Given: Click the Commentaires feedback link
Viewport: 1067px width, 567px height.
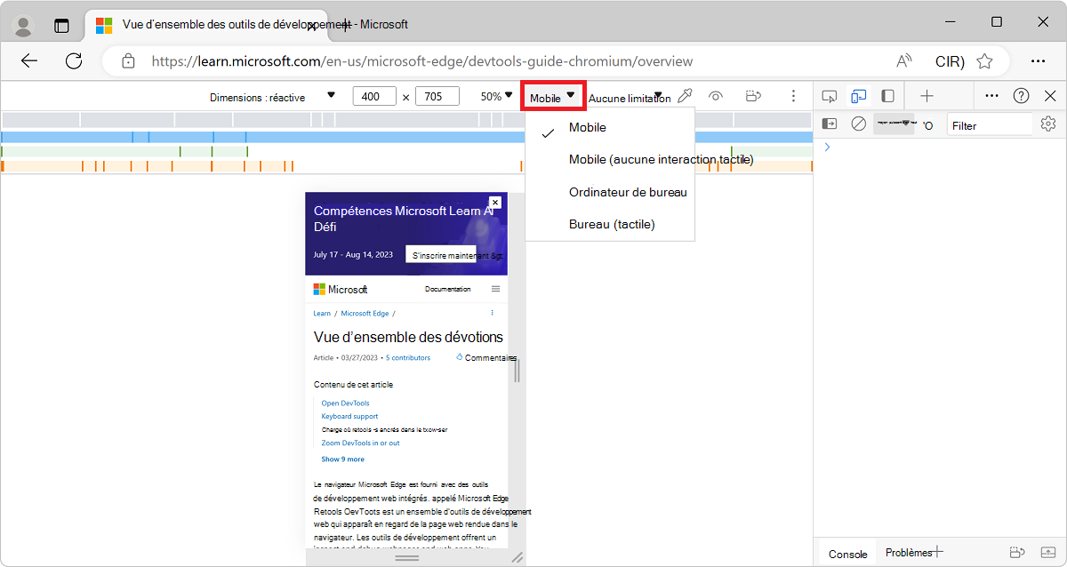Looking at the screenshot, I should 485,357.
